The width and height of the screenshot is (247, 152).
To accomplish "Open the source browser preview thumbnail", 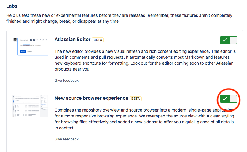I will pyautogui.click(x=30, y=106).
